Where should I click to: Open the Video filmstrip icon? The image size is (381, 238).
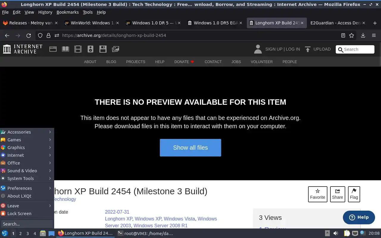[x=78, y=49]
